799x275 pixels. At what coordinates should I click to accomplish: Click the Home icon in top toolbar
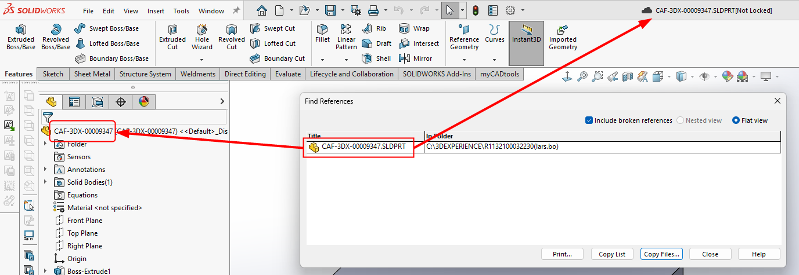coord(262,10)
